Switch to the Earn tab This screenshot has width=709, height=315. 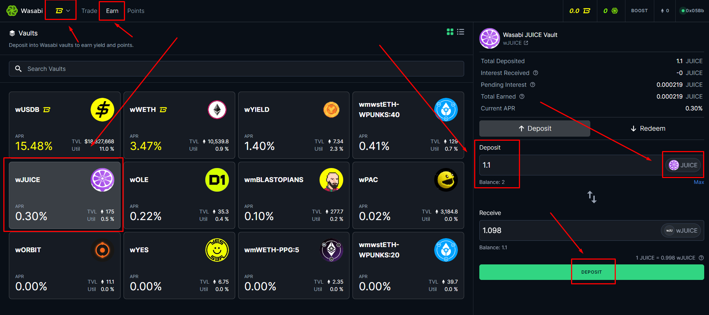[x=112, y=11]
